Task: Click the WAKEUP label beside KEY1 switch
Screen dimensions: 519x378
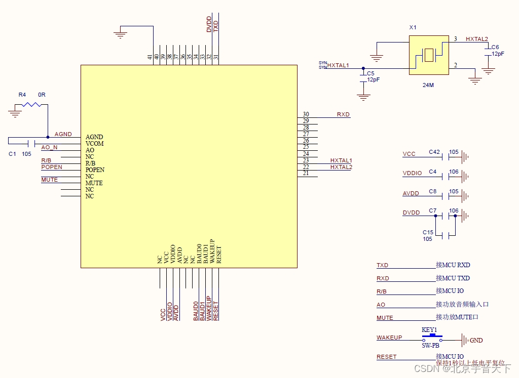Action: click(x=389, y=338)
